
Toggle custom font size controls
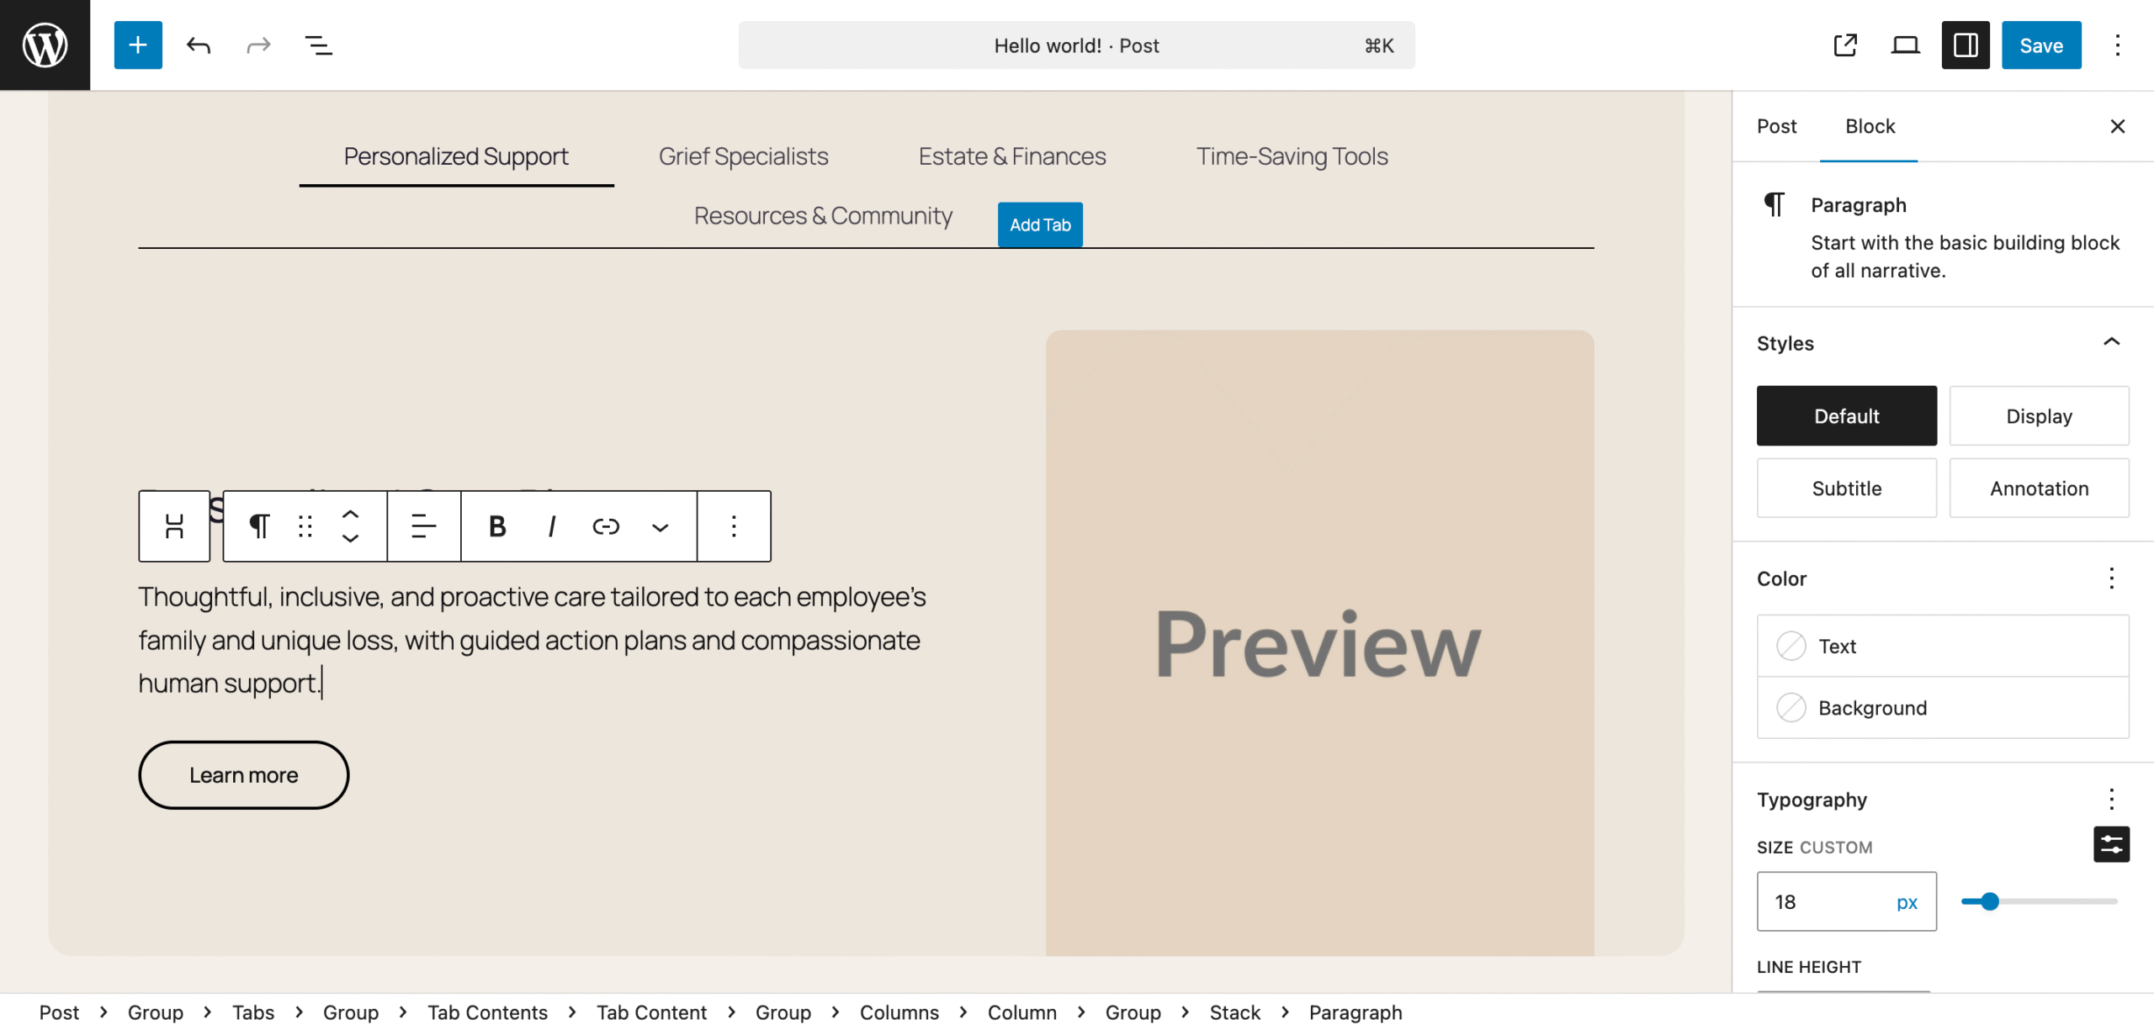pyautogui.click(x=2112, y=845)
